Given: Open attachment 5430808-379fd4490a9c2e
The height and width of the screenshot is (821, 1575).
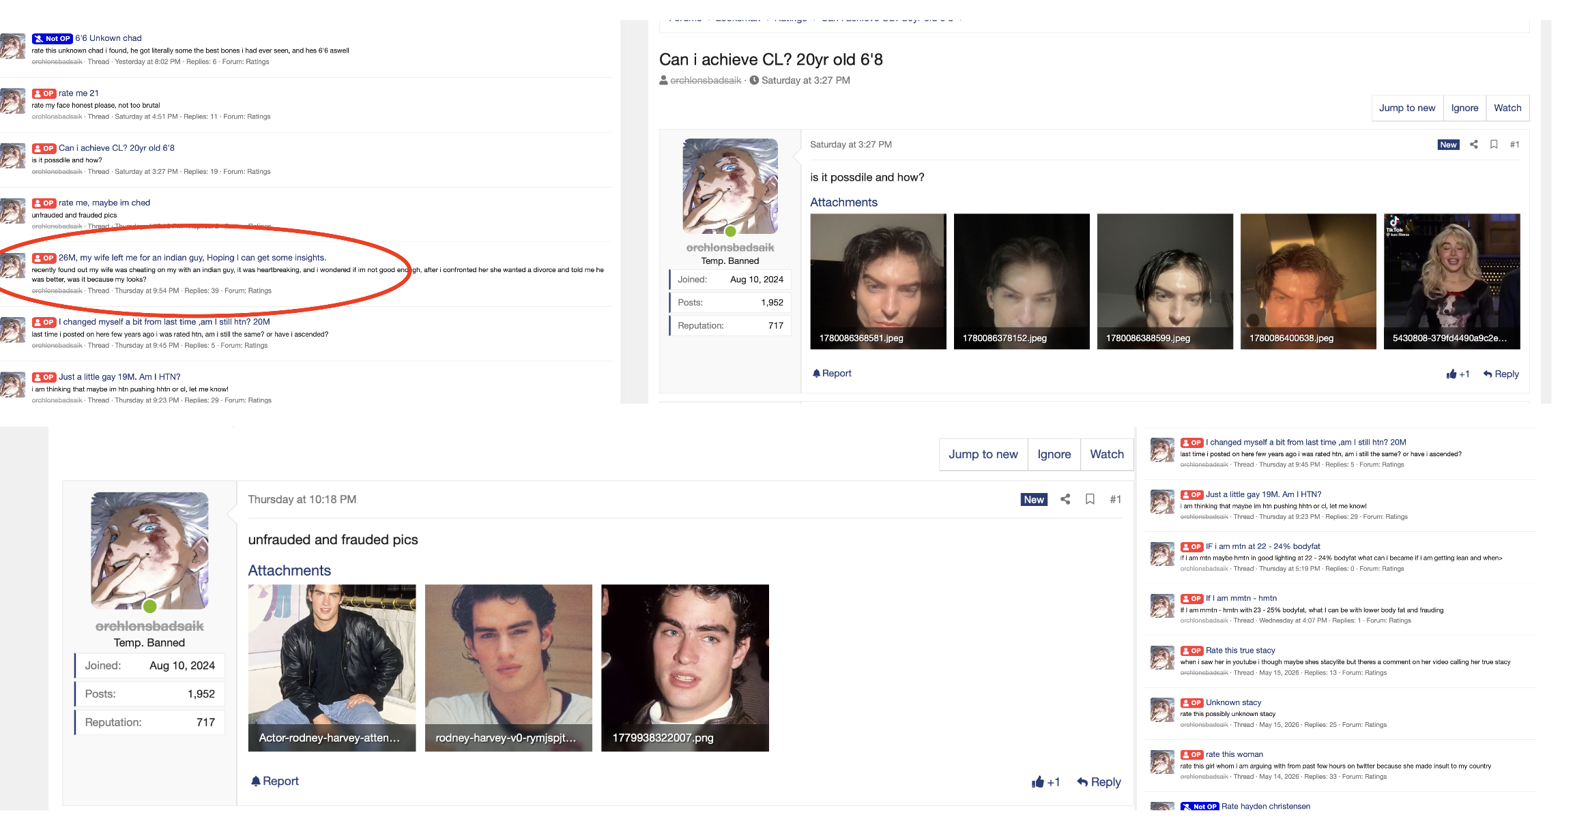Looking at the screenshot, I should click(x=1452, y=282).
